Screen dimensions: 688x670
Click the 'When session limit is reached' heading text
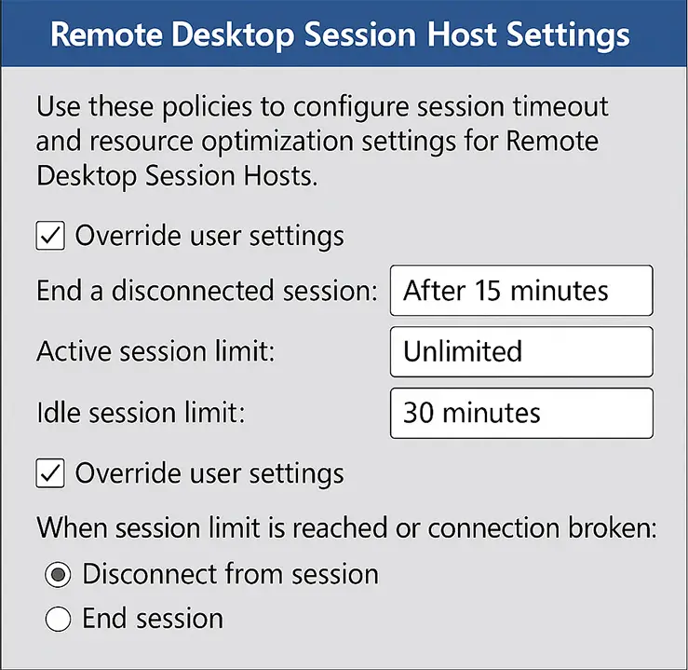tap(346, 528)
